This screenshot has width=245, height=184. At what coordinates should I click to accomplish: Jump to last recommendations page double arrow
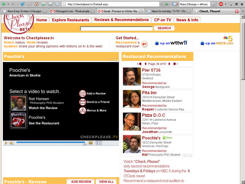175,64
